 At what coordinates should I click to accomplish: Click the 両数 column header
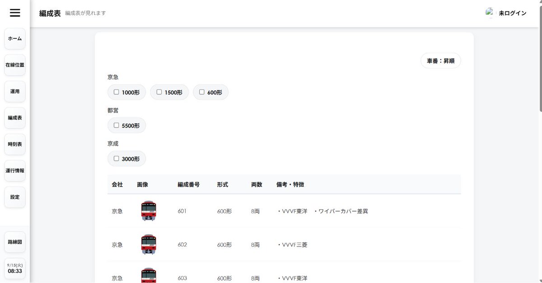point(257,184)
